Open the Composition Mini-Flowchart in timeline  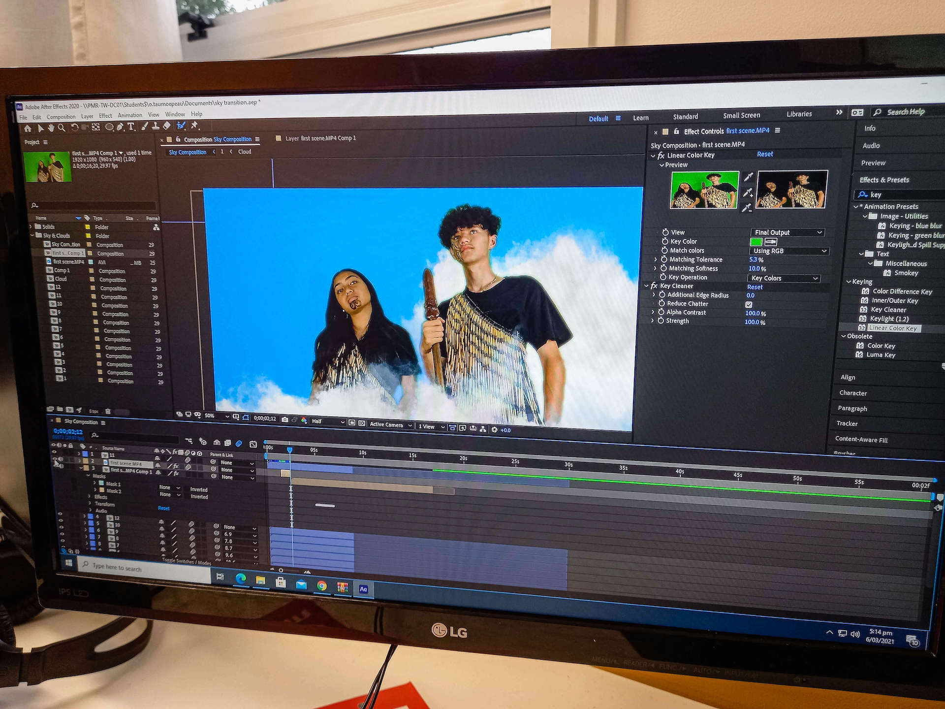pos(189,441)
